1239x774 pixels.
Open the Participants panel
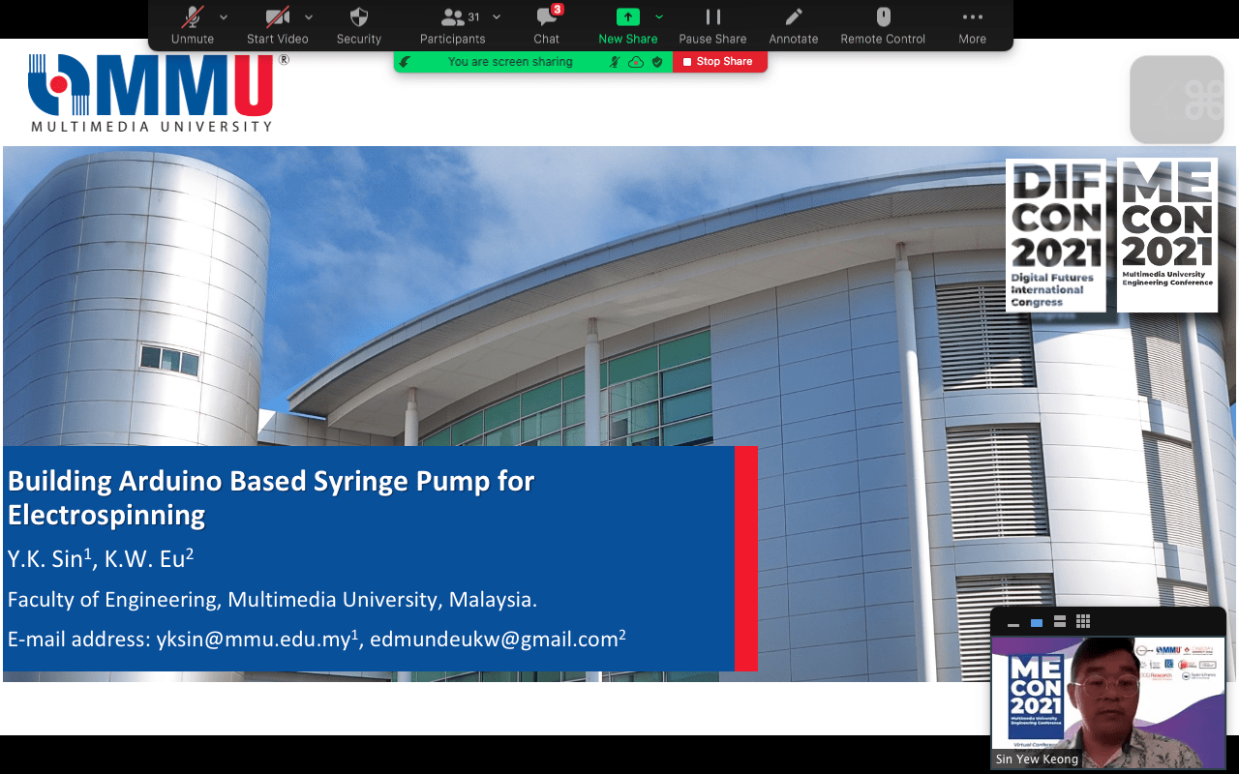452,25
